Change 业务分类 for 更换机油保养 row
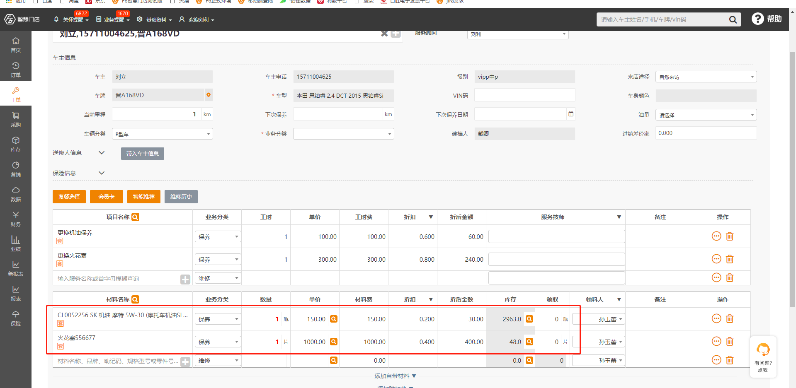This screenshot has width=796, height=388. click(x=218, y=236)
